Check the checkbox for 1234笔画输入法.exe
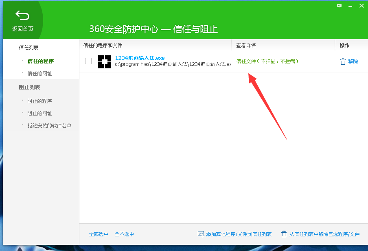The width and height of the screenshot is (368, 251). 88,61
